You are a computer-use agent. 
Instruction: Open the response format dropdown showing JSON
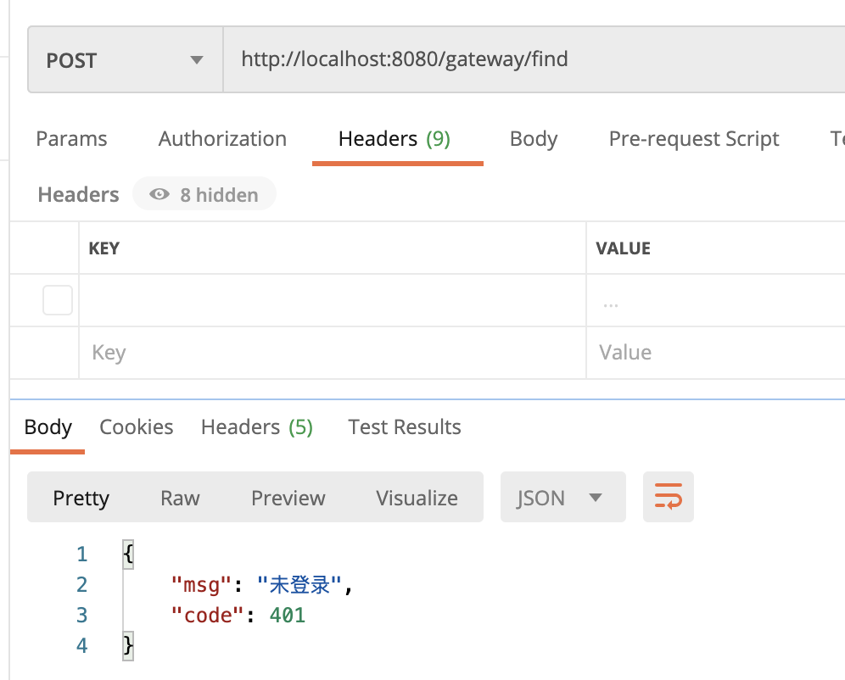pos(562,499)
